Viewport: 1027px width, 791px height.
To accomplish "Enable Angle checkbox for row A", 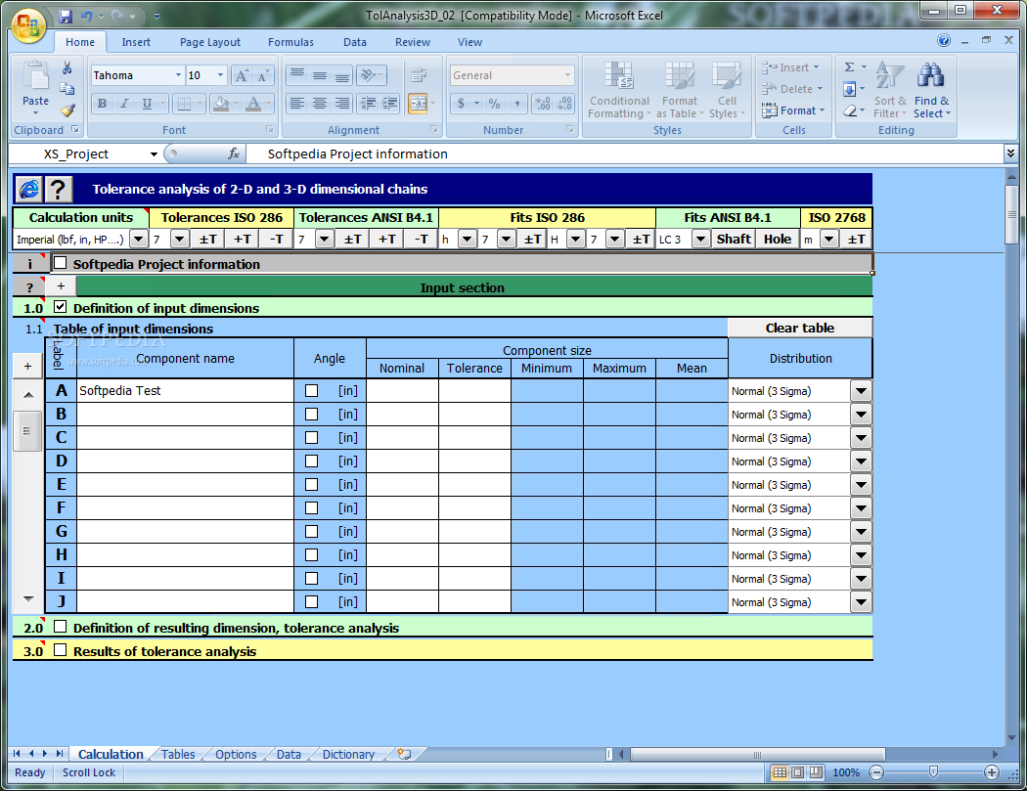I will pyautogui.click(x=312, y=391).
